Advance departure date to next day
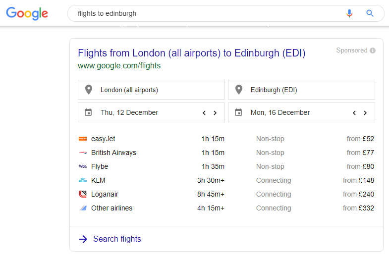The image size is (389, 258). [x=215, y=113]
